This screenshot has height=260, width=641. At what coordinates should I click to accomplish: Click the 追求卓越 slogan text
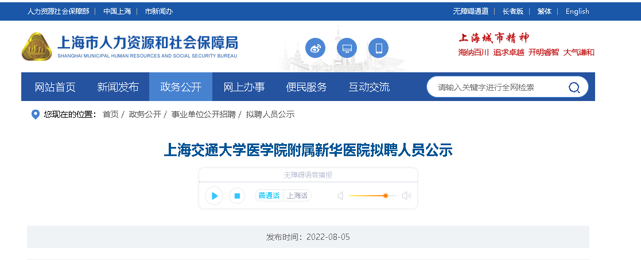[508, 52]
